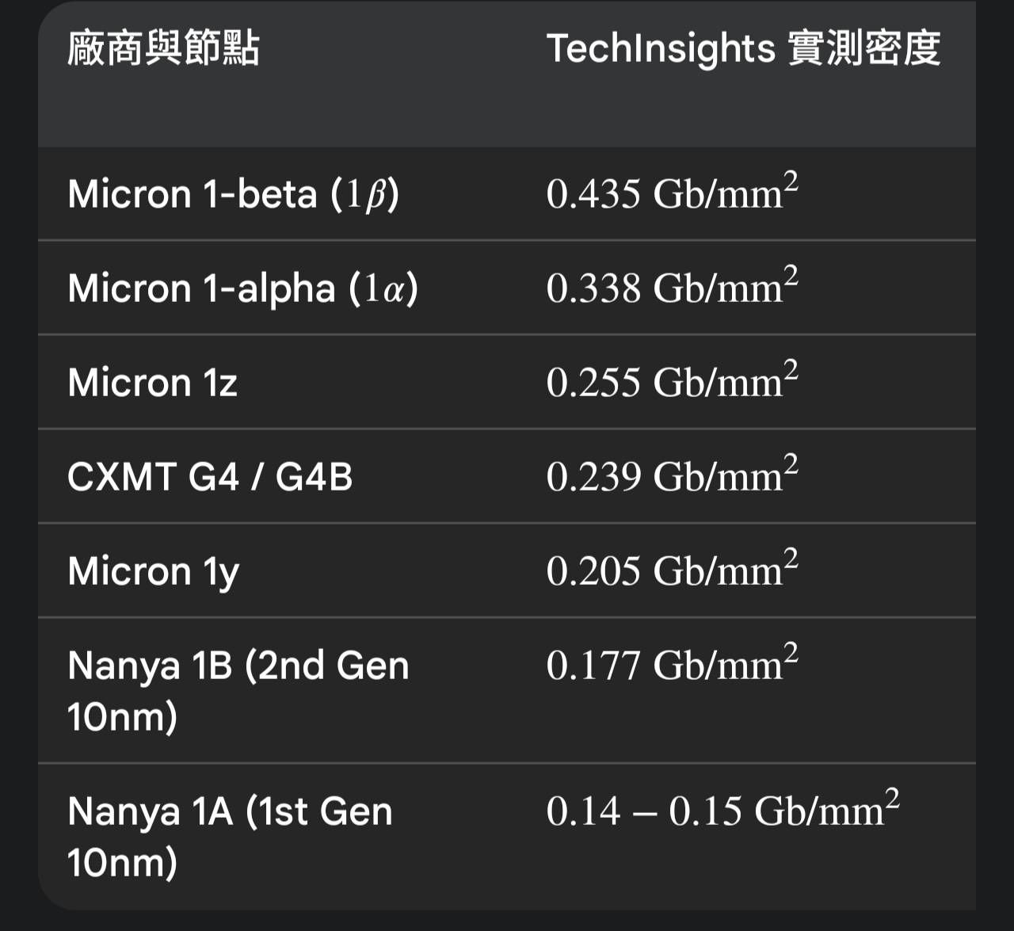Screen dimensions: 1014x931
Task: Select the CXMT G4 / G4B cell
Action: (x=210, y=477)
